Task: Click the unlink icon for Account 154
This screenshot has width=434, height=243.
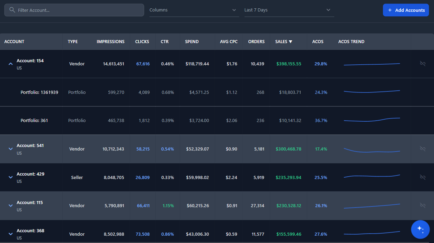Action: (423, 64)
